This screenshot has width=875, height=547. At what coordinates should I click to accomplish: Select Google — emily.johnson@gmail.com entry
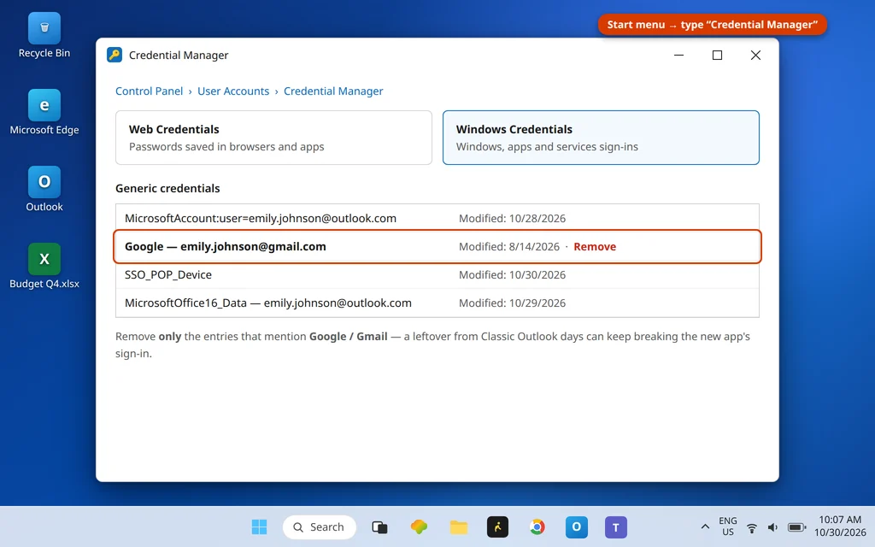(437, 247)
